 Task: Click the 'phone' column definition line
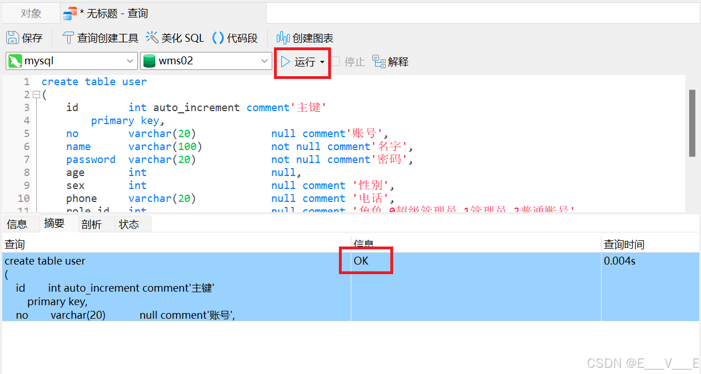coord(230,199)
